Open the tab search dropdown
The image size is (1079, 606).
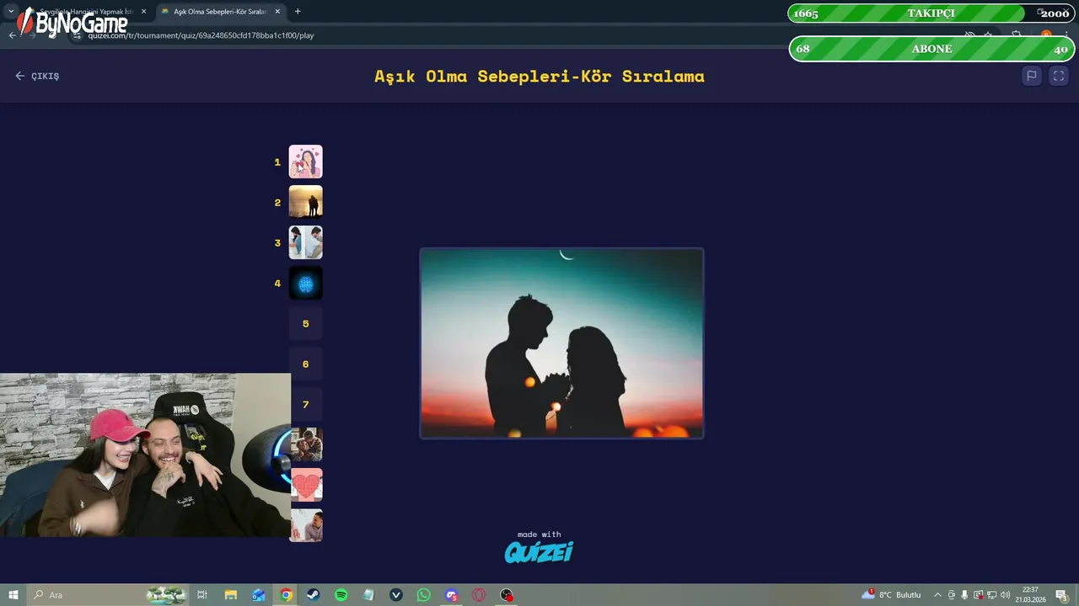11,12
